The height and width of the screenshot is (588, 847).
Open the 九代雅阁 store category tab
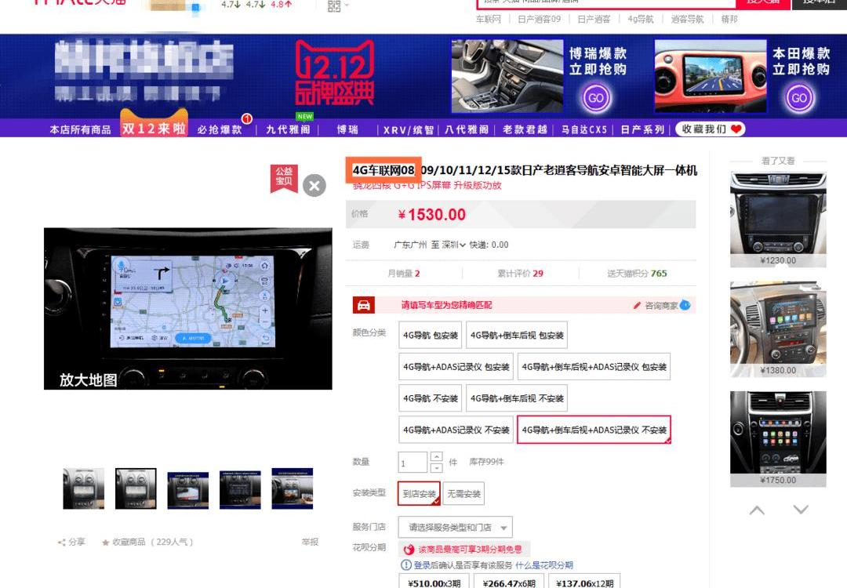(289, 129)
